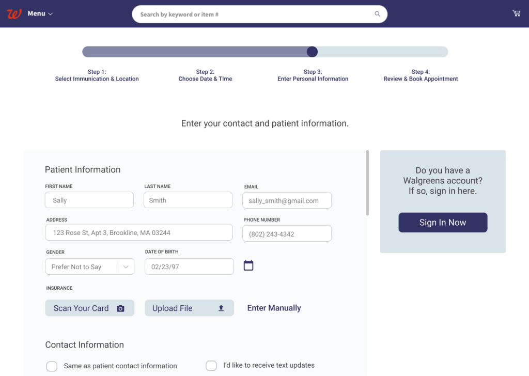Viewport: 529px width, 376px height.
Task: Focus the First Name input field
Action: [x=89, y=200]
